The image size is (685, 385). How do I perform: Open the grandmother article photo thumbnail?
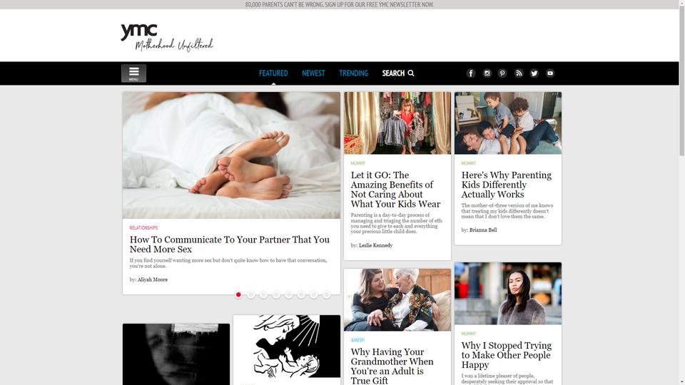[x=397, y=300]
